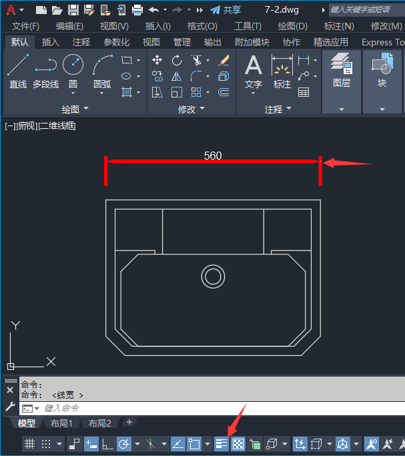Activate the Stretch tool

point(157,93)
